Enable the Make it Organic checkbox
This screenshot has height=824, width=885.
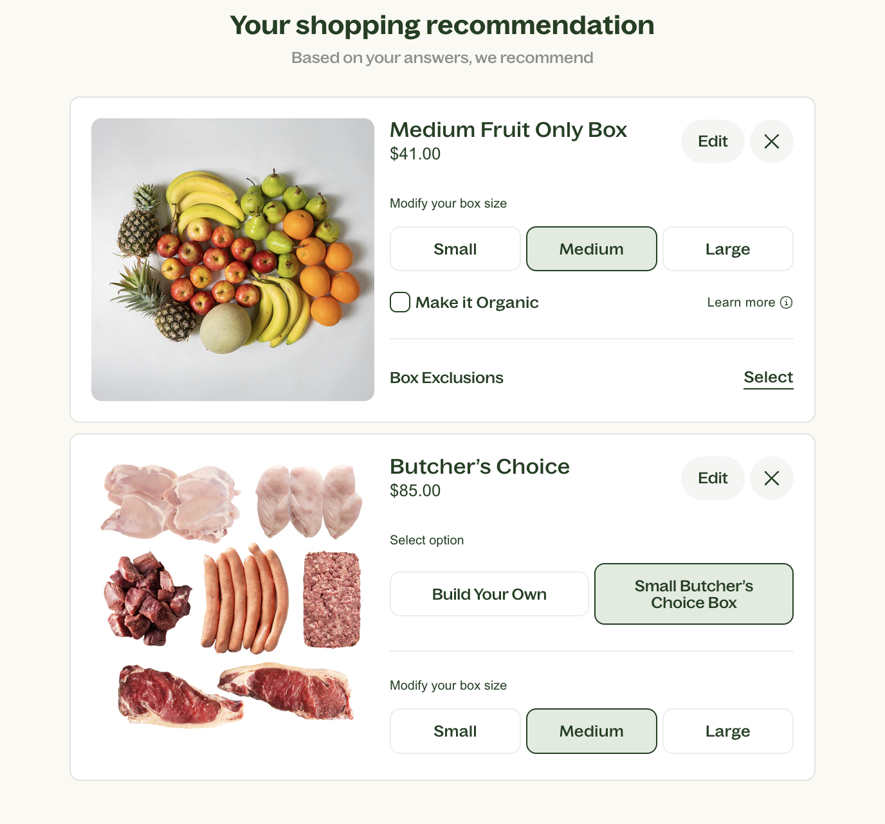click(x=400, y=302)
